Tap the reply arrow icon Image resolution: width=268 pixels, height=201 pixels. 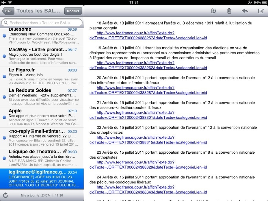pyautogui.click(x=245, y=11)
